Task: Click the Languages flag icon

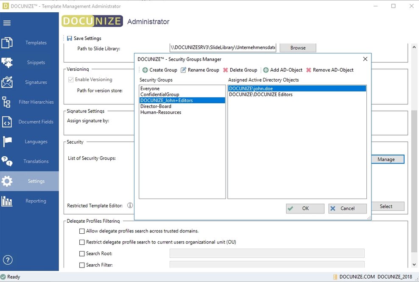Action: [x=7, y=141]
